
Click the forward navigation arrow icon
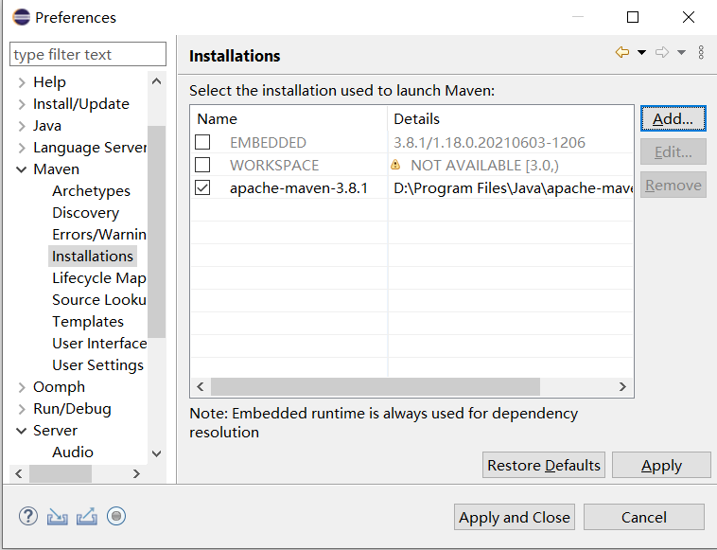662,52
